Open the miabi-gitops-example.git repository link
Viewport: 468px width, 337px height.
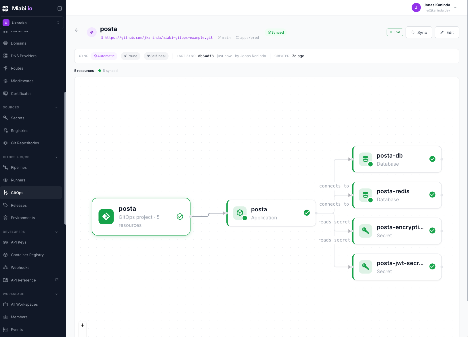(158, 38)
